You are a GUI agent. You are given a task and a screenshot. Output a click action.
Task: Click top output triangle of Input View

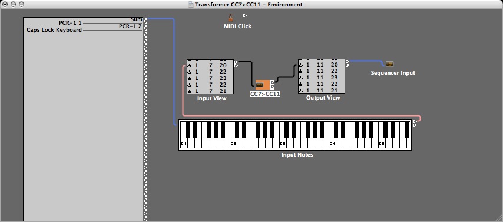pyautogui.click(x=236, y=62)
